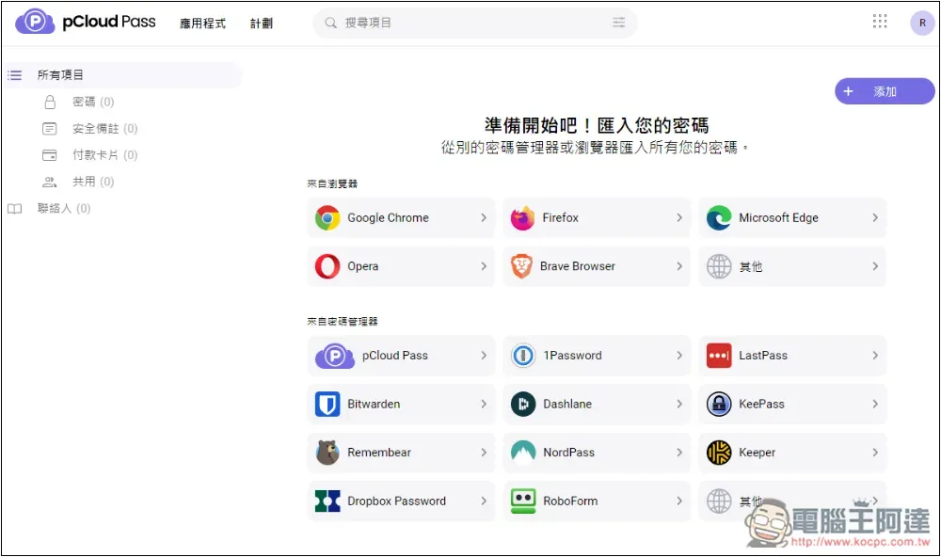Expand the Opera import arrow
This screenshot has width=941, height=557.
point(484,267)
